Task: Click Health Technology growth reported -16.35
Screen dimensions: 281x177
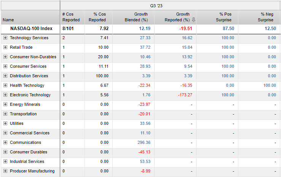Action: 186,85
